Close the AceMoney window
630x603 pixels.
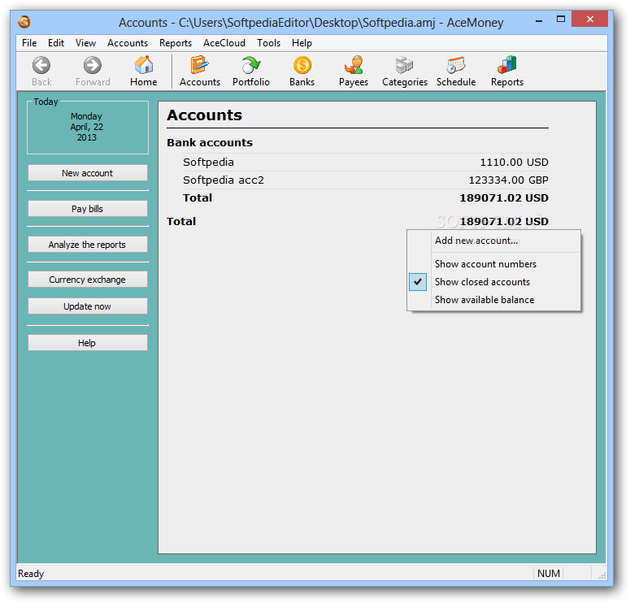click(589, 19)
